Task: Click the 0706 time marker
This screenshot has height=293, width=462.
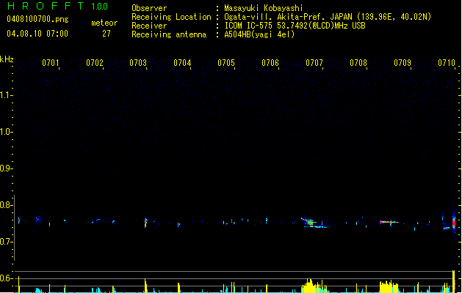Action: (x=270, y=62)
